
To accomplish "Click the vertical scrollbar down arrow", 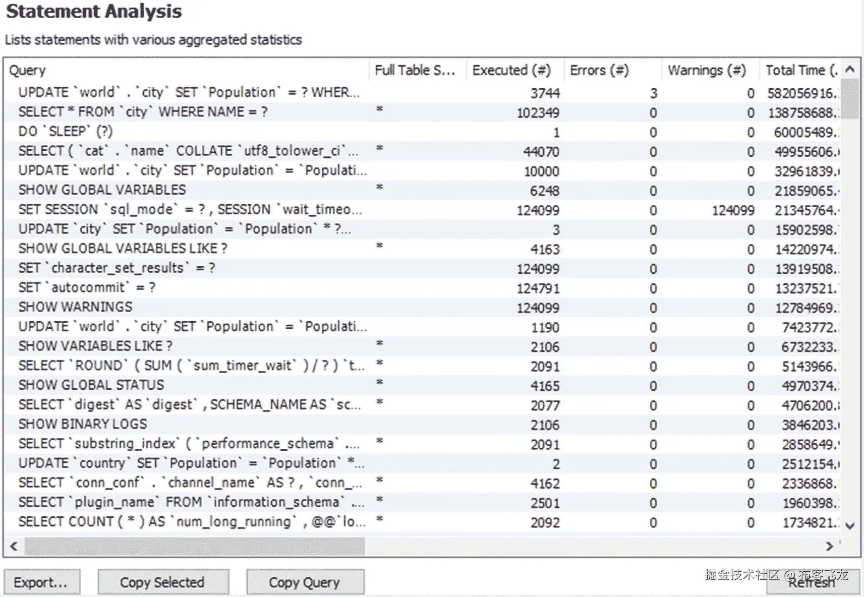I will [850, 526].
